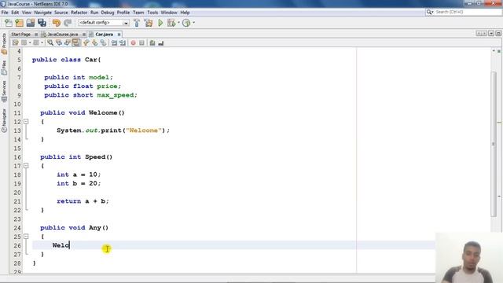
Task: Click the word Welcome in the string literal
Action: coord(143,130)
